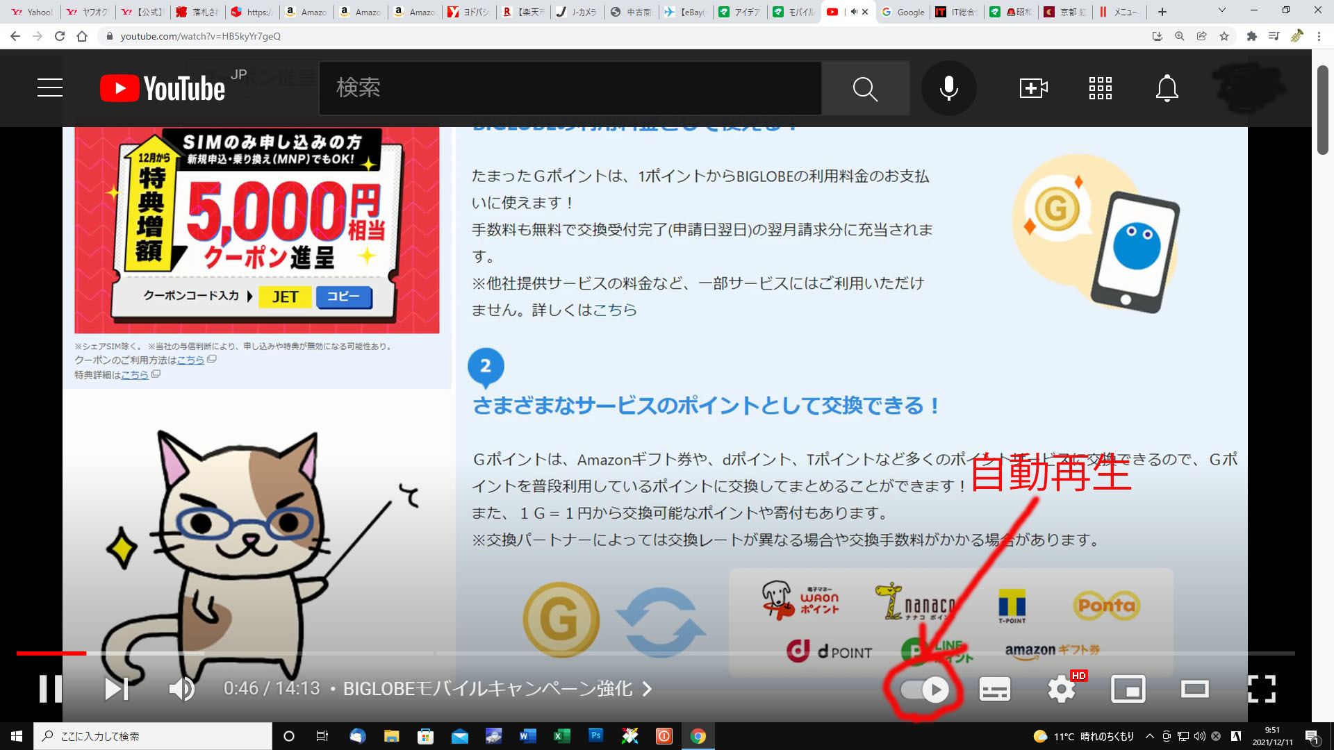Mute the video volume

181,689
